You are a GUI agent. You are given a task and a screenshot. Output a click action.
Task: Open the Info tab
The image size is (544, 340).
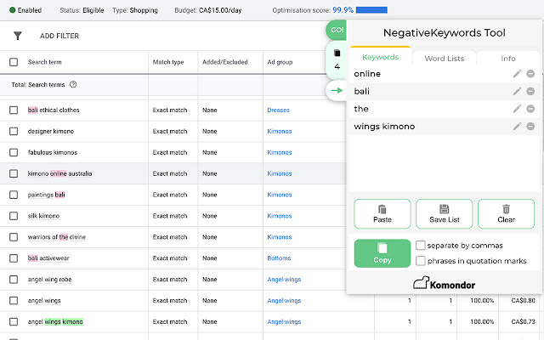pyautogui.click(x=507, y=58)
